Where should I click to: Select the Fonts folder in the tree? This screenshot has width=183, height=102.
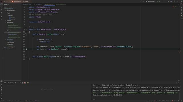pos(10,14)
